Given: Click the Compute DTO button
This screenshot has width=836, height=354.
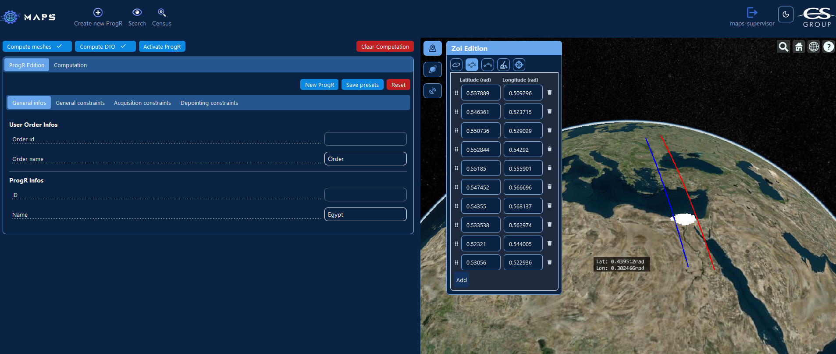Looking at the screenshot, I should pyautogui.click(x=105, y=46).
